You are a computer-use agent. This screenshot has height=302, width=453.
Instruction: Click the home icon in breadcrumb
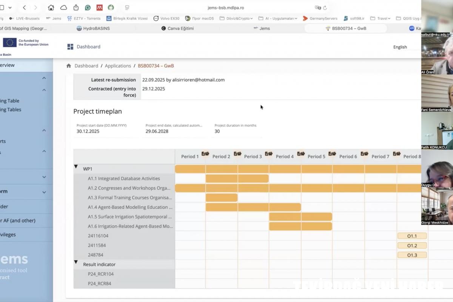[69, 66]
